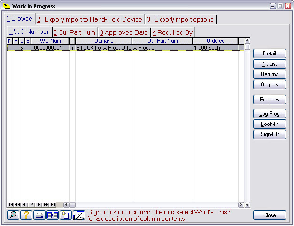
Task: Click the new document icon with star
Action: [x=66, y=215]
